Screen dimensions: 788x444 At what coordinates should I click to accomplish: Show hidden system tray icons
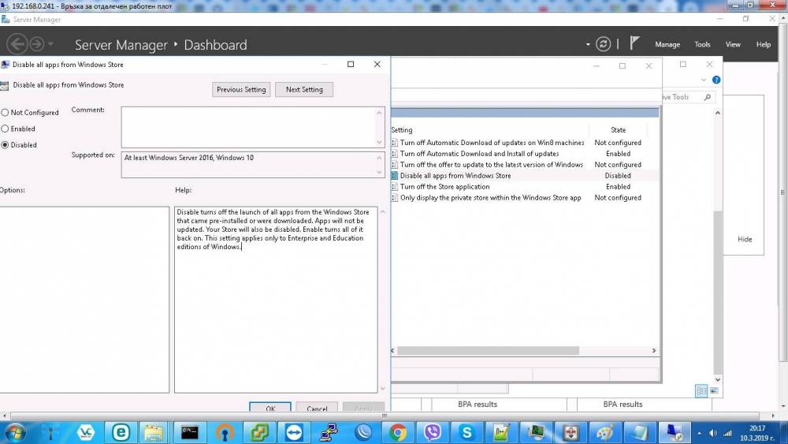point(699,434)
